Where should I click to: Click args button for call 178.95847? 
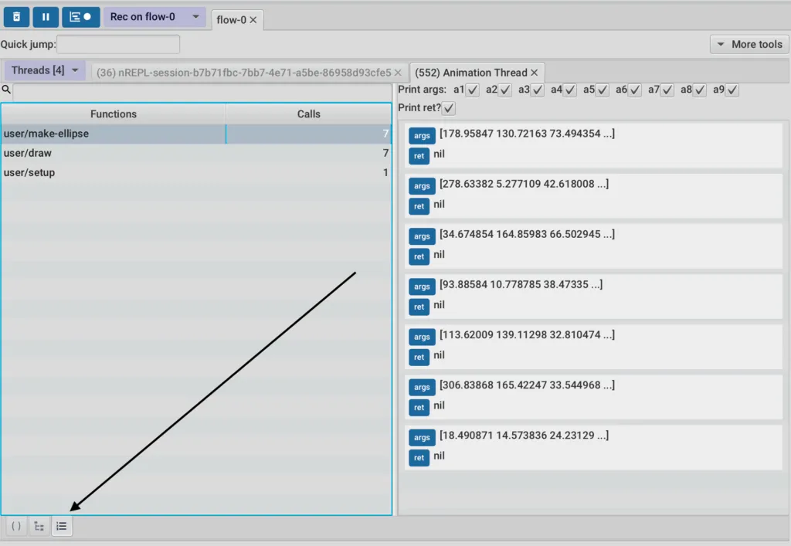[422, 136]
